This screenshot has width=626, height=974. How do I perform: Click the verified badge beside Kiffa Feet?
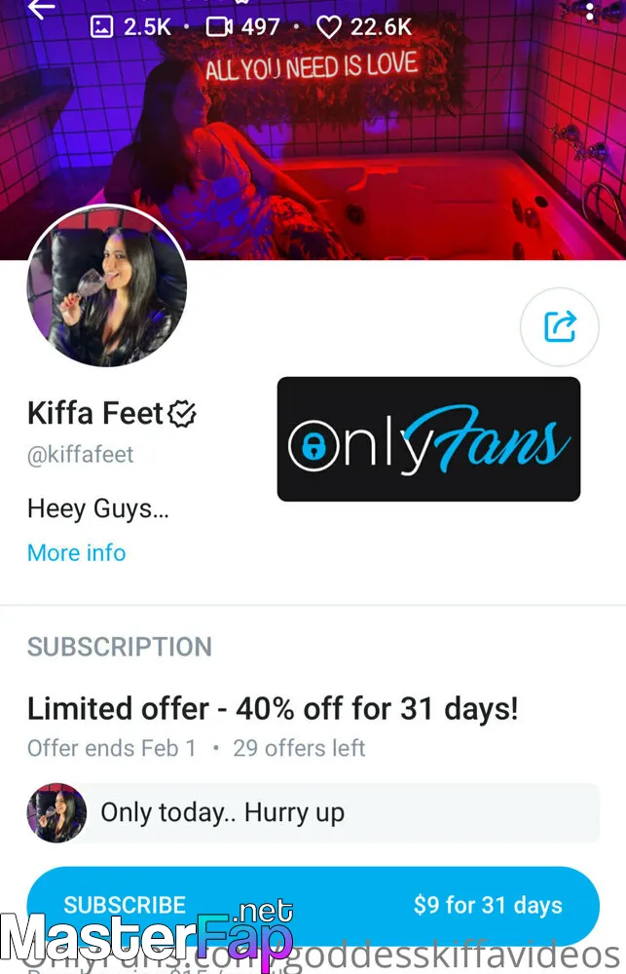pyautogui.click(x=183, y=414)
